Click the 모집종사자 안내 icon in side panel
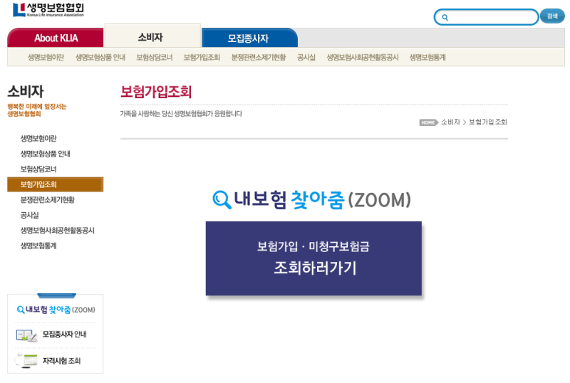 [26, 335]
